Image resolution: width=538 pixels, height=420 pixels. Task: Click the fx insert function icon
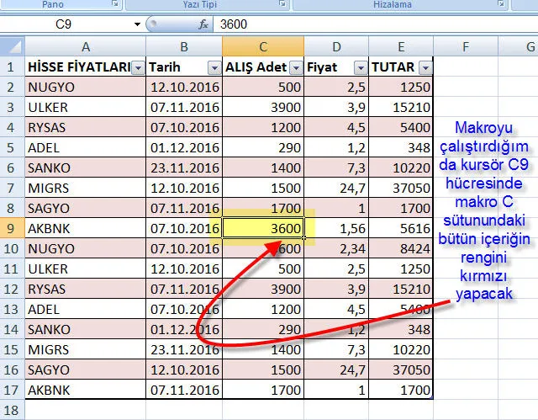[203, 24]
